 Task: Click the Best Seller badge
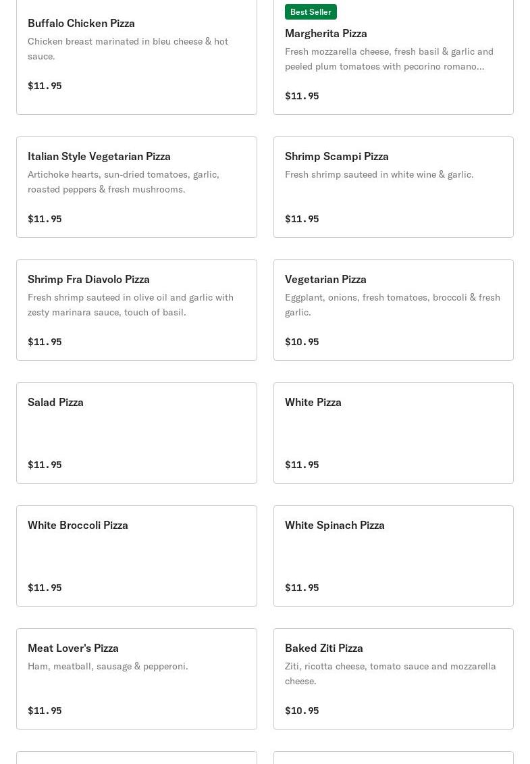point(311,11)
